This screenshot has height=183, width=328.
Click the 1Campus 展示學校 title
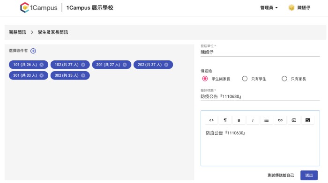(x=90, y=8)
